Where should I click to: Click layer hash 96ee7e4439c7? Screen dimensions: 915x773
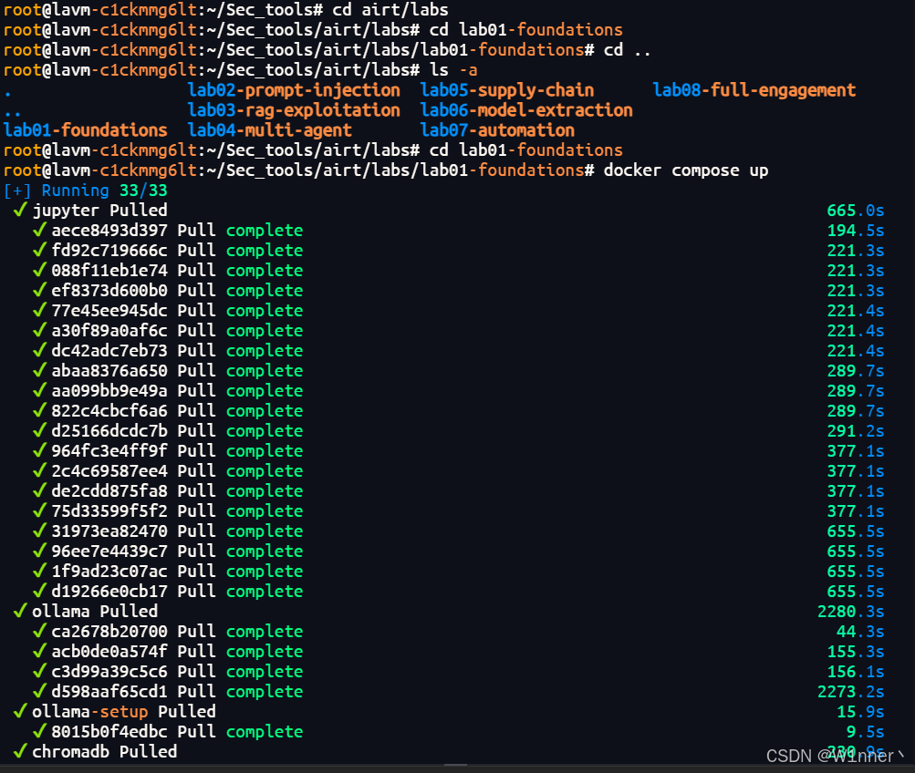pos(109,551)
